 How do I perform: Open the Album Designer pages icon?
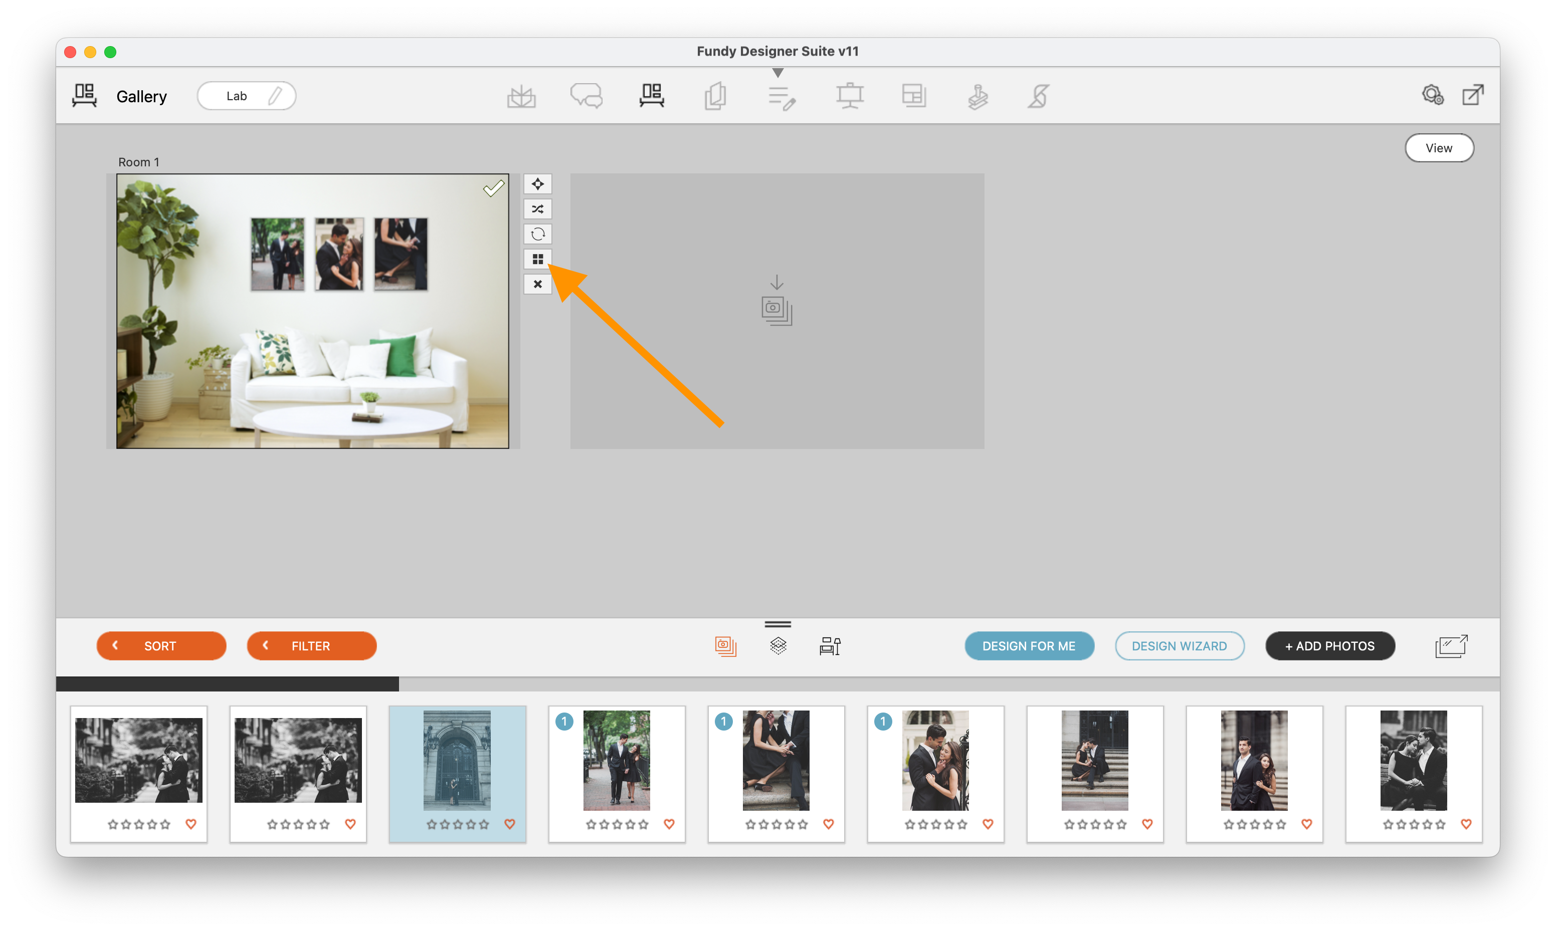point(715,96)
